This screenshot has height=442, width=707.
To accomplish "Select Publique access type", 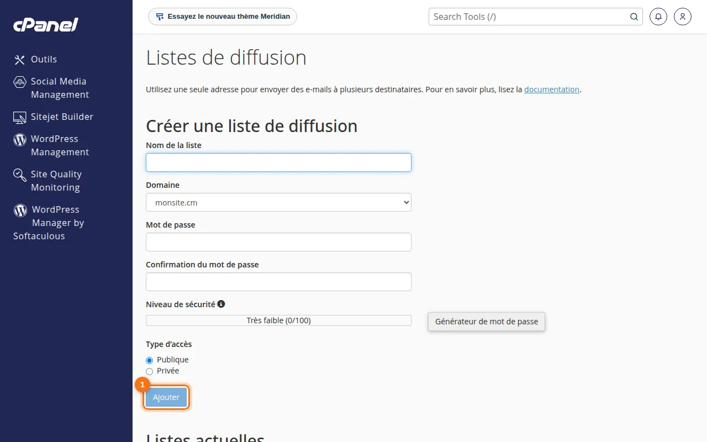I will click(x=149, y=360).
